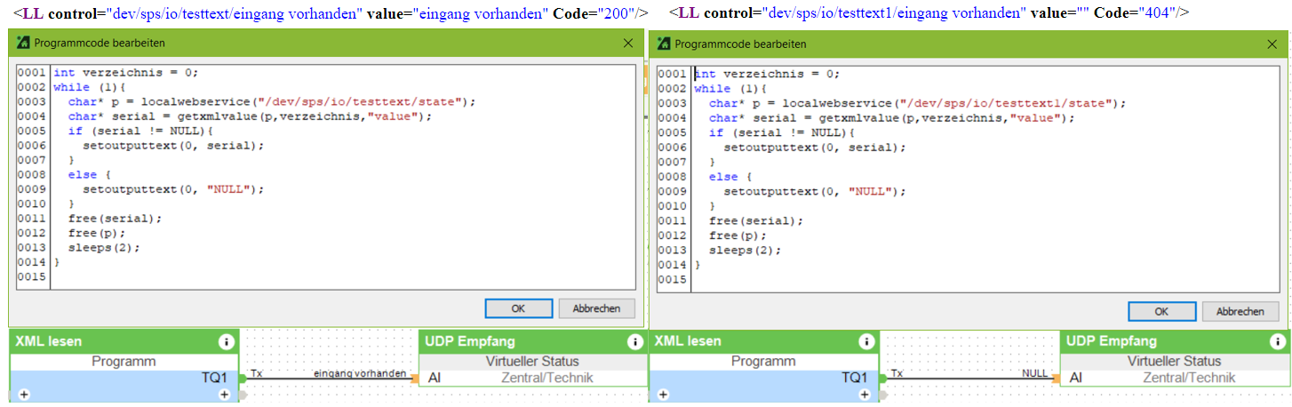Expand outputs with right plus on left XML lesen
The width and height of the screenshot is (1292, 407).
pyautogui.click(x=225, y=394)
